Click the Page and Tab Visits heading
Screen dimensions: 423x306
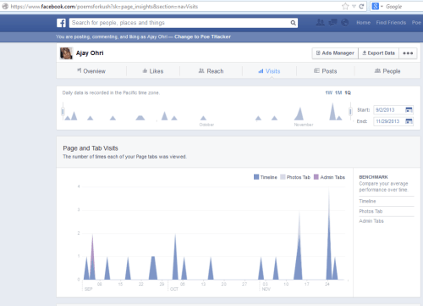(91, 148)
